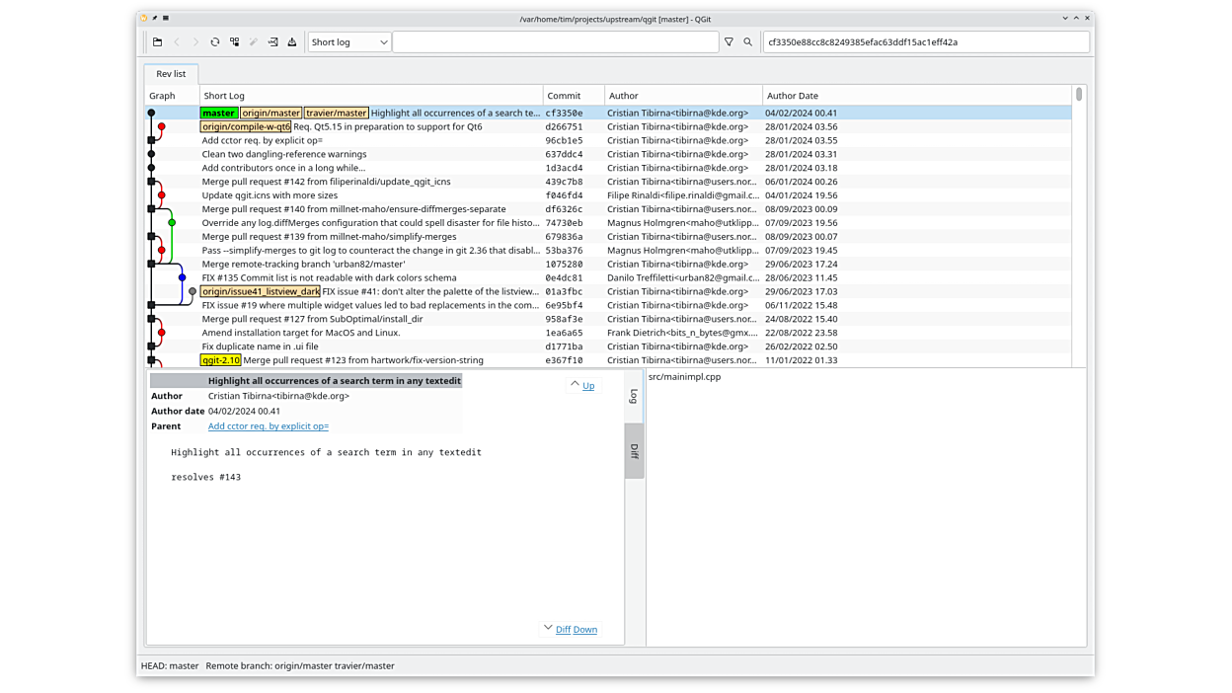This screenshot has height=693, width=1232.
Task: Click the open repository folder icon
Action: click(157, 42)
